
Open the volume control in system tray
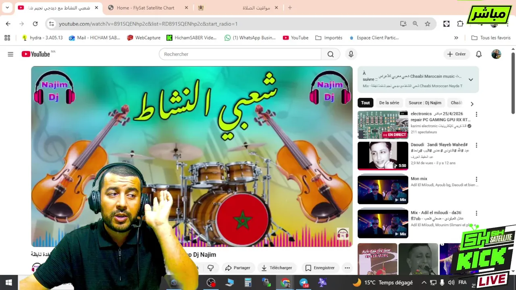pyautogui.click(x=451, y=283)
